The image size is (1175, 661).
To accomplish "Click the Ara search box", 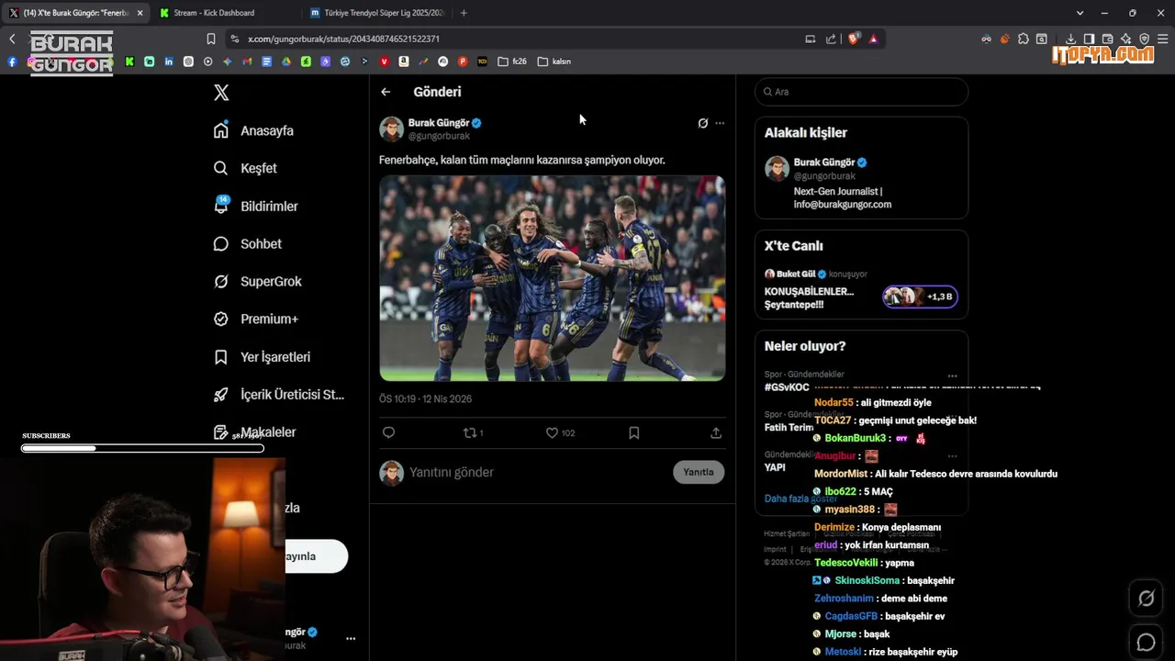I will [861, 92].
